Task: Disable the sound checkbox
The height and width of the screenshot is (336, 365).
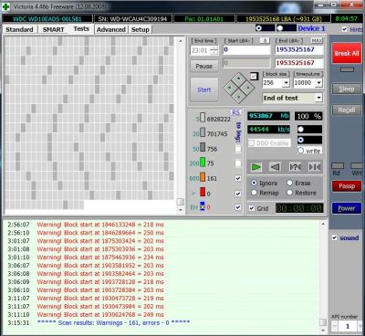Action: tap(334, 237)
